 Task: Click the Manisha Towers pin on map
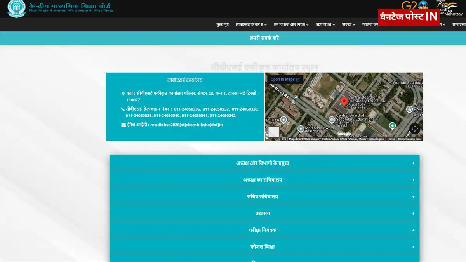(301, 129)
